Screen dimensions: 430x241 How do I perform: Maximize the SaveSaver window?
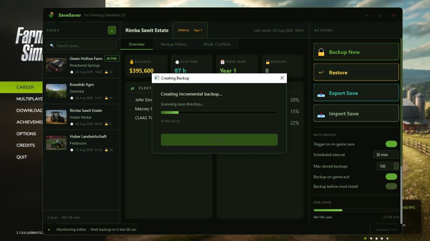[380, 15]
